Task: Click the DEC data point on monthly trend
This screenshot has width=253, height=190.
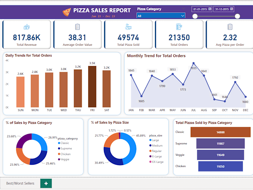Action: click(246, 97)
